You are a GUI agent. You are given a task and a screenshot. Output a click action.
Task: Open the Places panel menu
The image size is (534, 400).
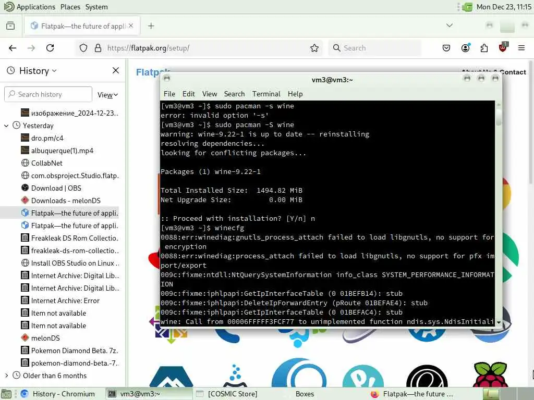point(70,7)
